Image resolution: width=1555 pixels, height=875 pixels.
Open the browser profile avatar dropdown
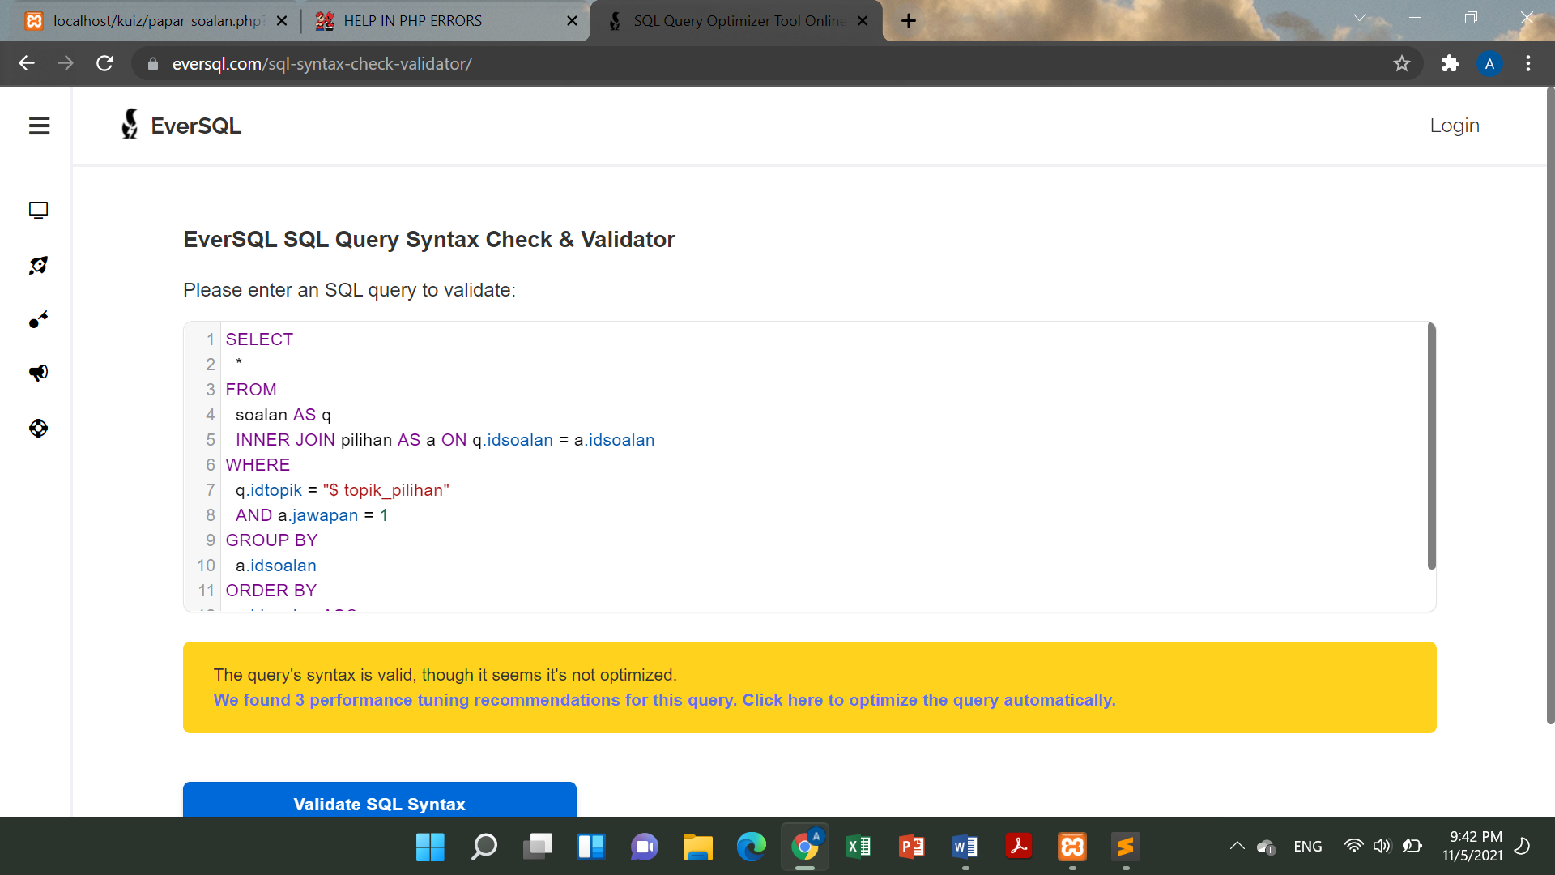(1490, 63)
